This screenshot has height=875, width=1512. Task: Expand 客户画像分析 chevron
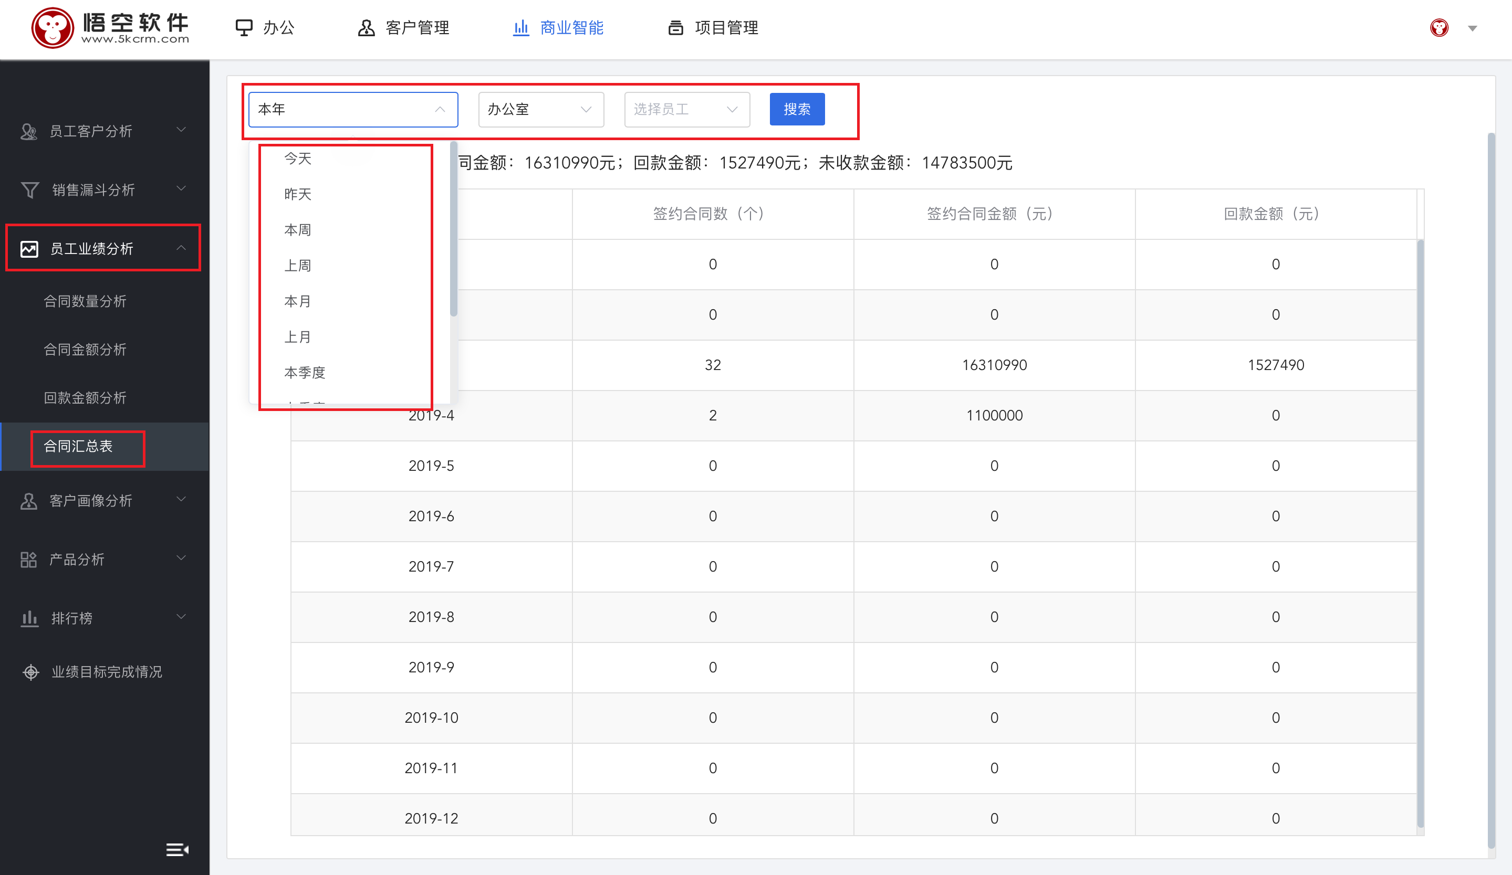click(181, 499)
